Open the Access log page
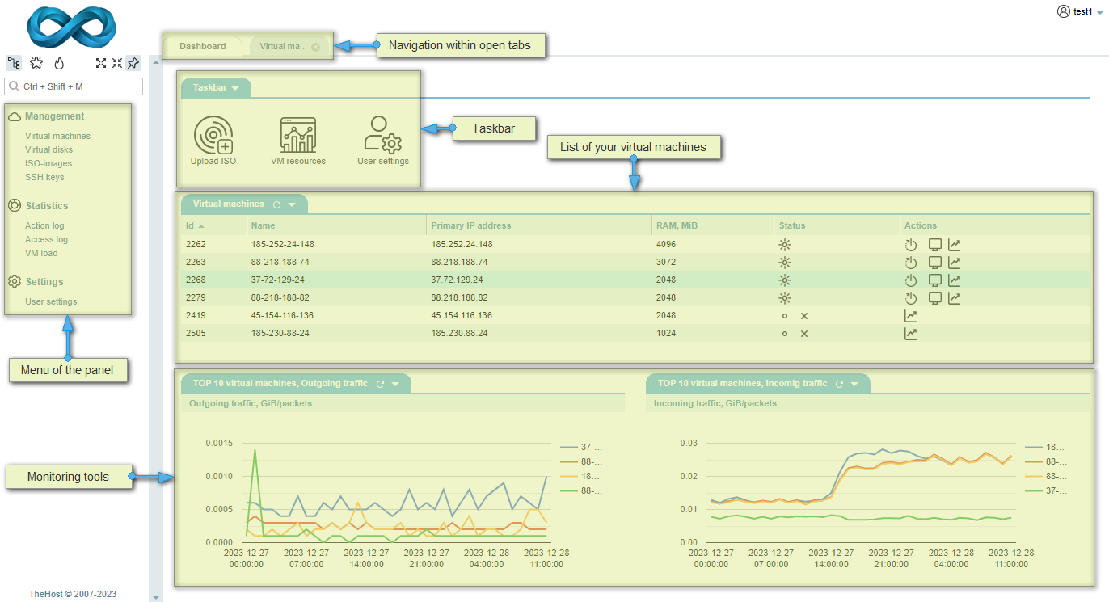The image size is (1109, 602). pos(46,239)
